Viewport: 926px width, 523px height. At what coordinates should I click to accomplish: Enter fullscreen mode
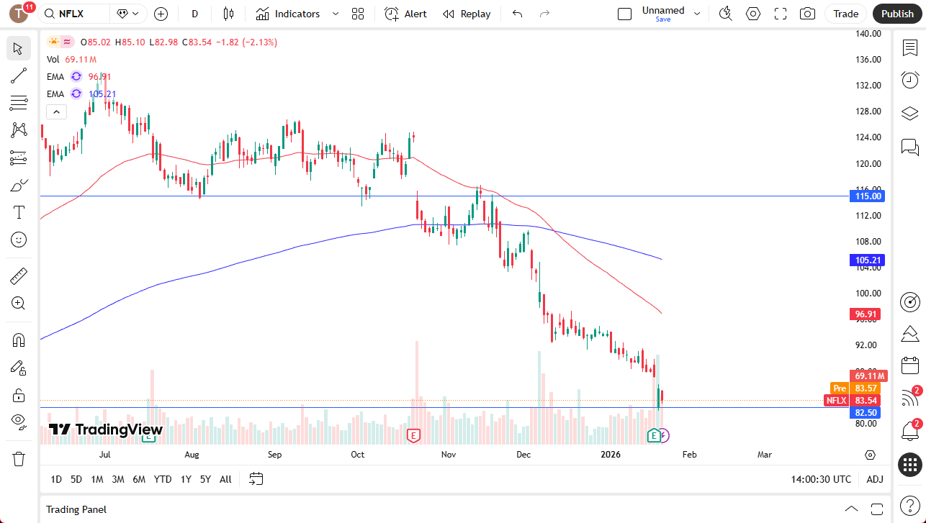(x=781, y=14)
